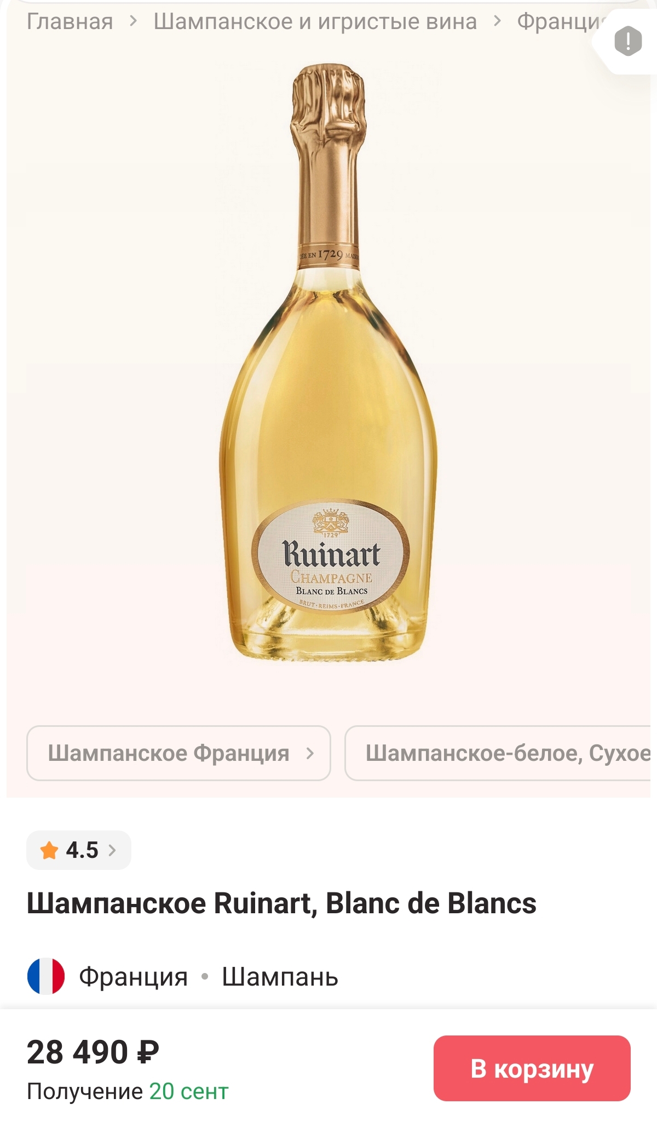Click the orange star rating icon
Viewport: 657px width, 1121px height.
49,850
